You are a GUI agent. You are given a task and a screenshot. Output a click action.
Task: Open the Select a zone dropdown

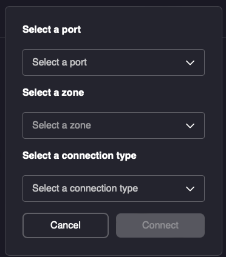point(114,125)
